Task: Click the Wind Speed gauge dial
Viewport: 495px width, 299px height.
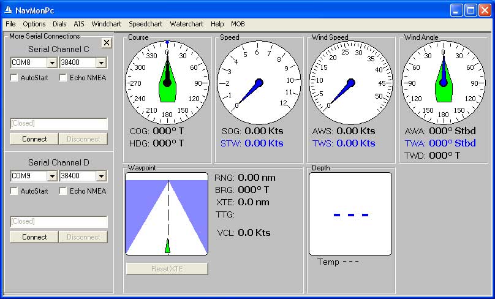Action: [x=351, y=83]
